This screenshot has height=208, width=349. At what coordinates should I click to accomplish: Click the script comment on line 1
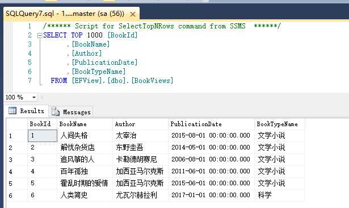pyautogui.click(x=162, y=26)
